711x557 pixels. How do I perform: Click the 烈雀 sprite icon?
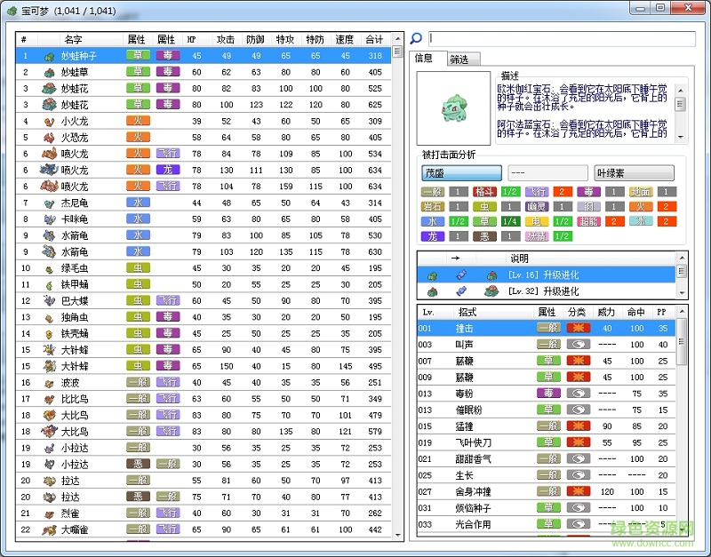(x=49, y=513)
